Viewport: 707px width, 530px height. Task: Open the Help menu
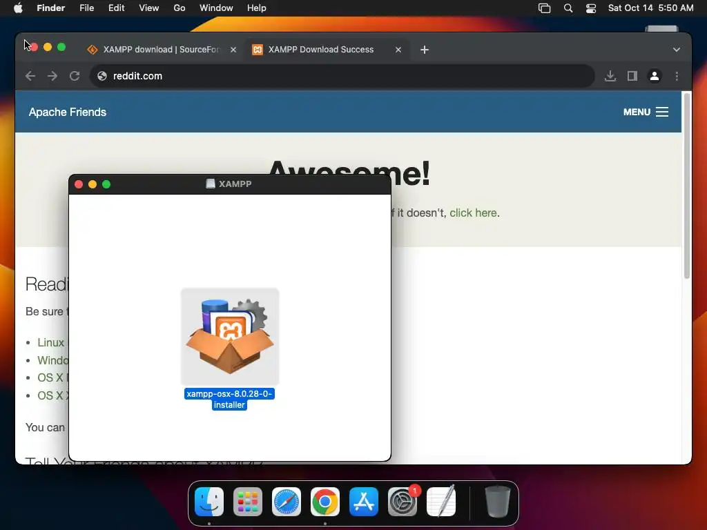coord(257,8)
